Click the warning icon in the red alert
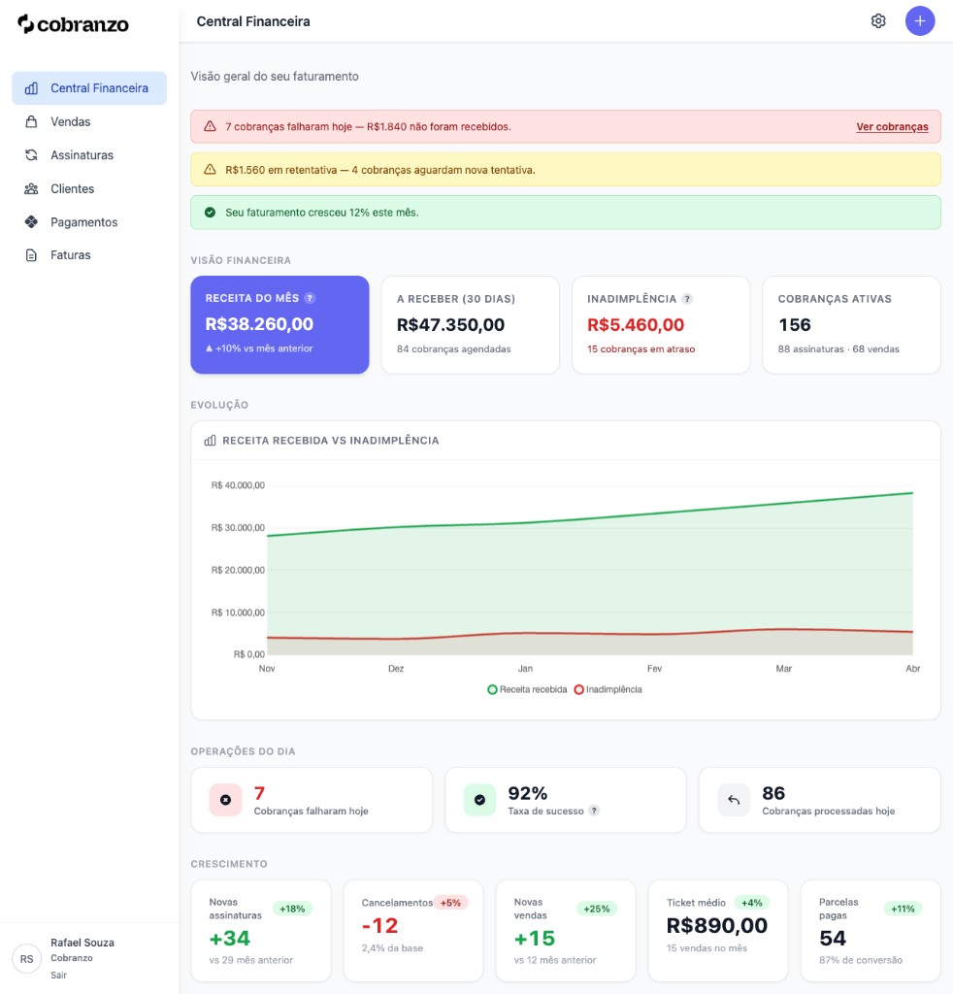Image resolution: width=953 pixels, height=994 pixels. tap(210, 126)
